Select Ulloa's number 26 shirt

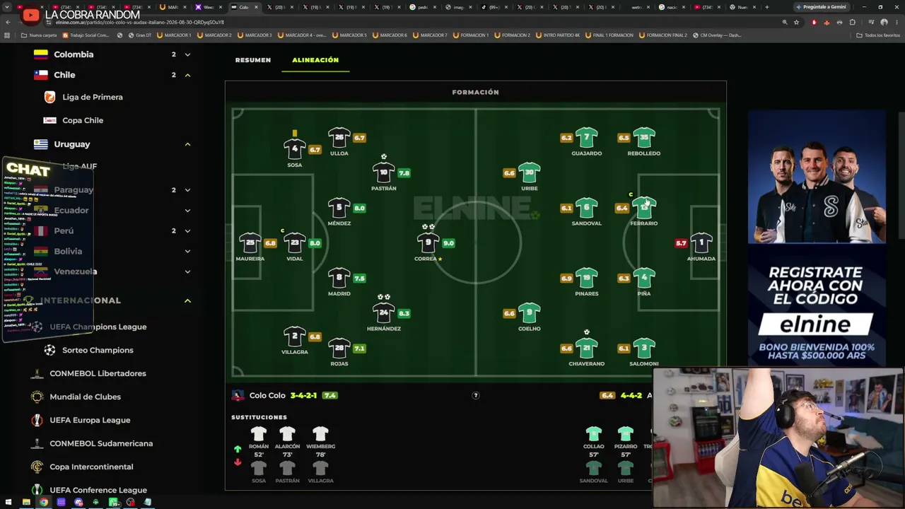coord(339,137)
